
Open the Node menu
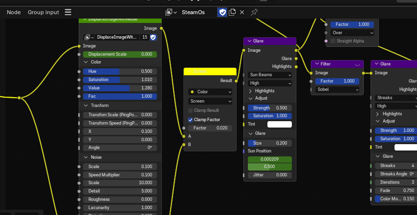pos(14,12)
